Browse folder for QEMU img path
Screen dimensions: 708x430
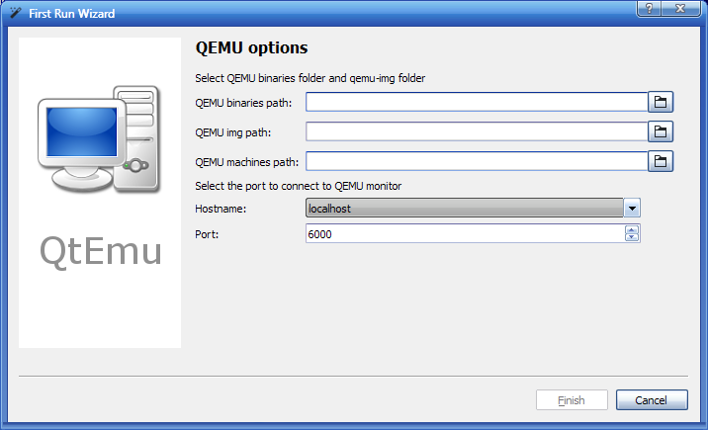pyautogui.click(x=661, y=131)
